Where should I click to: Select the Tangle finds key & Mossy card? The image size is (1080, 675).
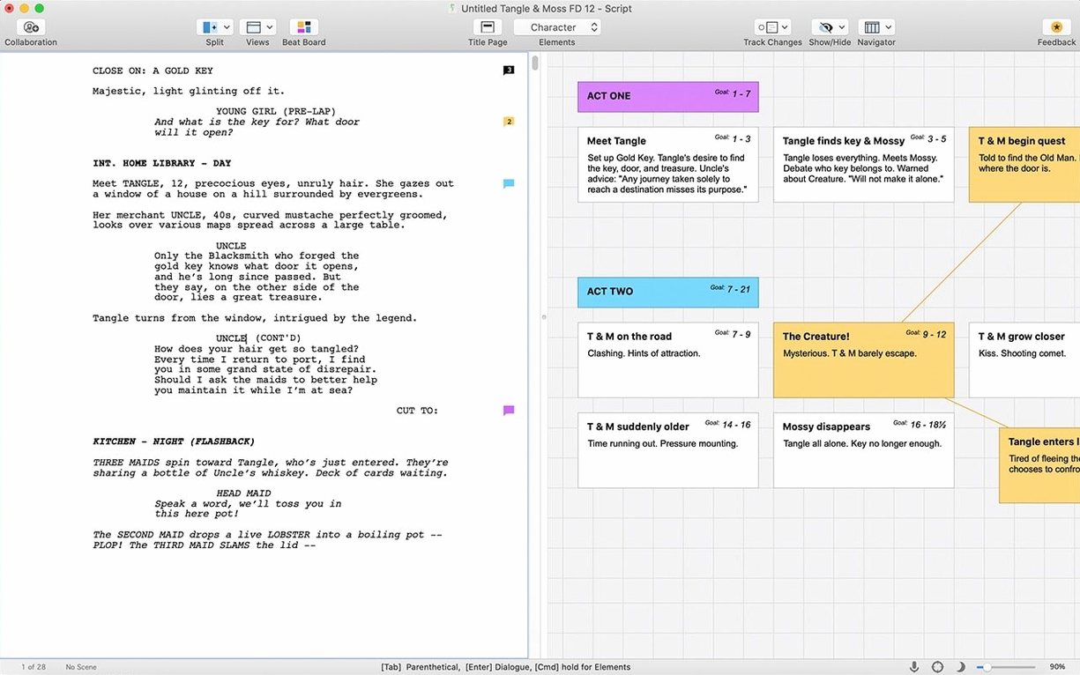coord(863,165)
